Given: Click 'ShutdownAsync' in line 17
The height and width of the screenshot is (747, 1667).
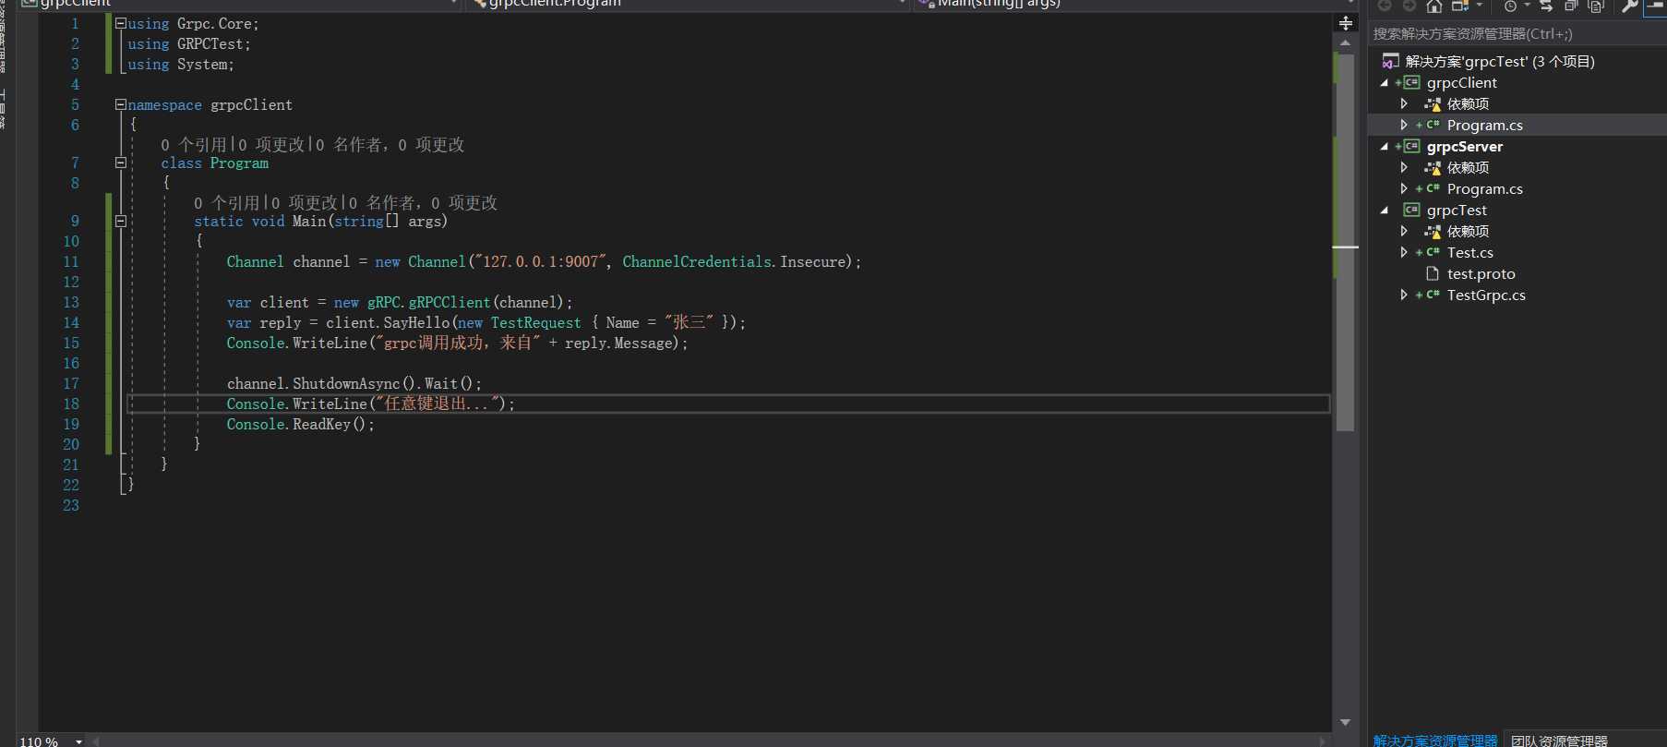Looking at the screenshot, I should (x=346, y=383).
